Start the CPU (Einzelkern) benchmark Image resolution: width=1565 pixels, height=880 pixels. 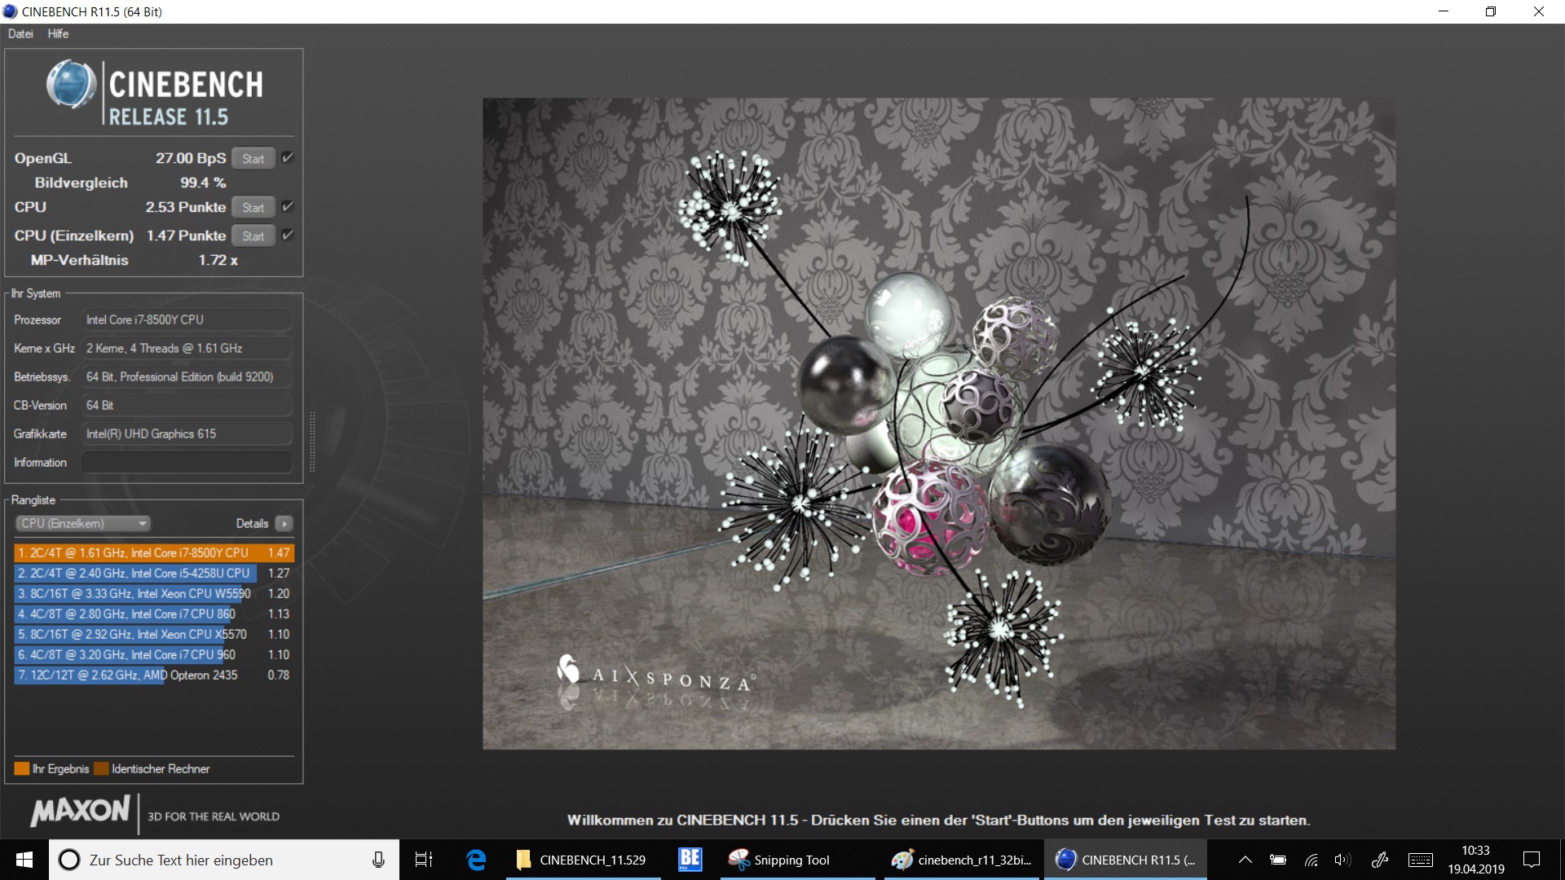point(253,236)
